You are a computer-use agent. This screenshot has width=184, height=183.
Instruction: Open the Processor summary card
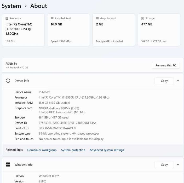coord(23,30)
